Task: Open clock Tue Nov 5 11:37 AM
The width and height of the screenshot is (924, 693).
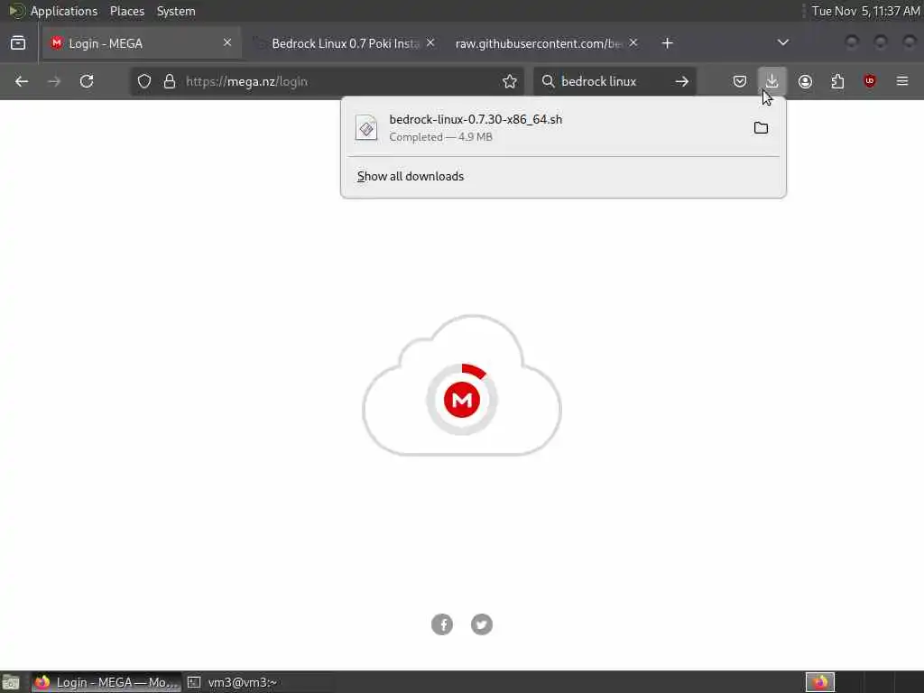Action: pyautogui.click(x=865, y=11)
